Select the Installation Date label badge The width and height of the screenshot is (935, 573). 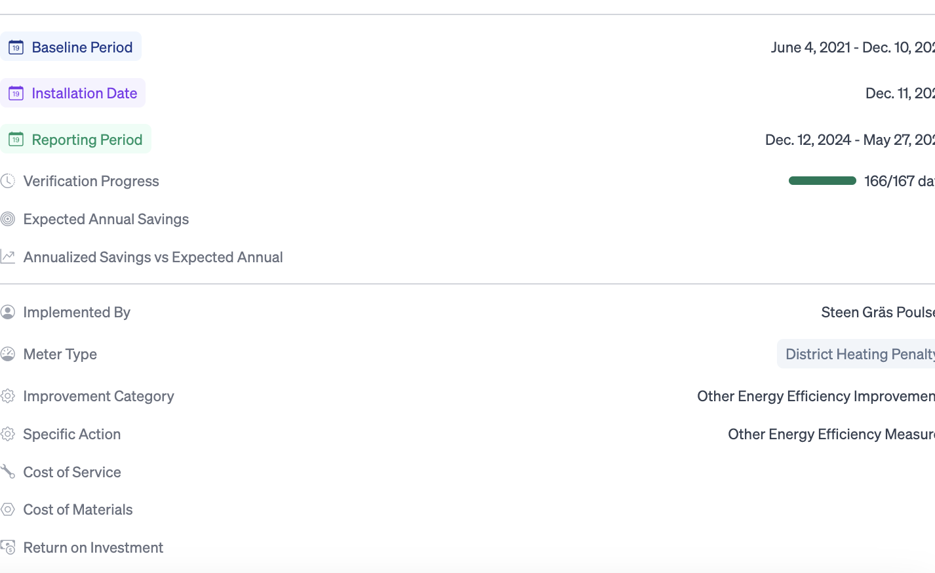pyautogui.click(x=73, y=93)
